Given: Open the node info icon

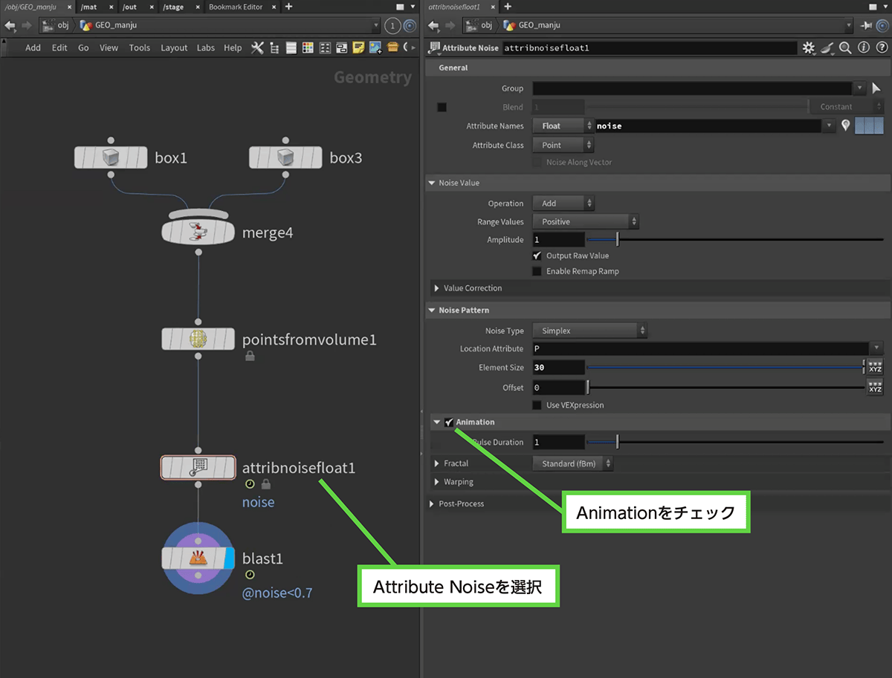Looking at the screenshot, I should pos(863,48).
